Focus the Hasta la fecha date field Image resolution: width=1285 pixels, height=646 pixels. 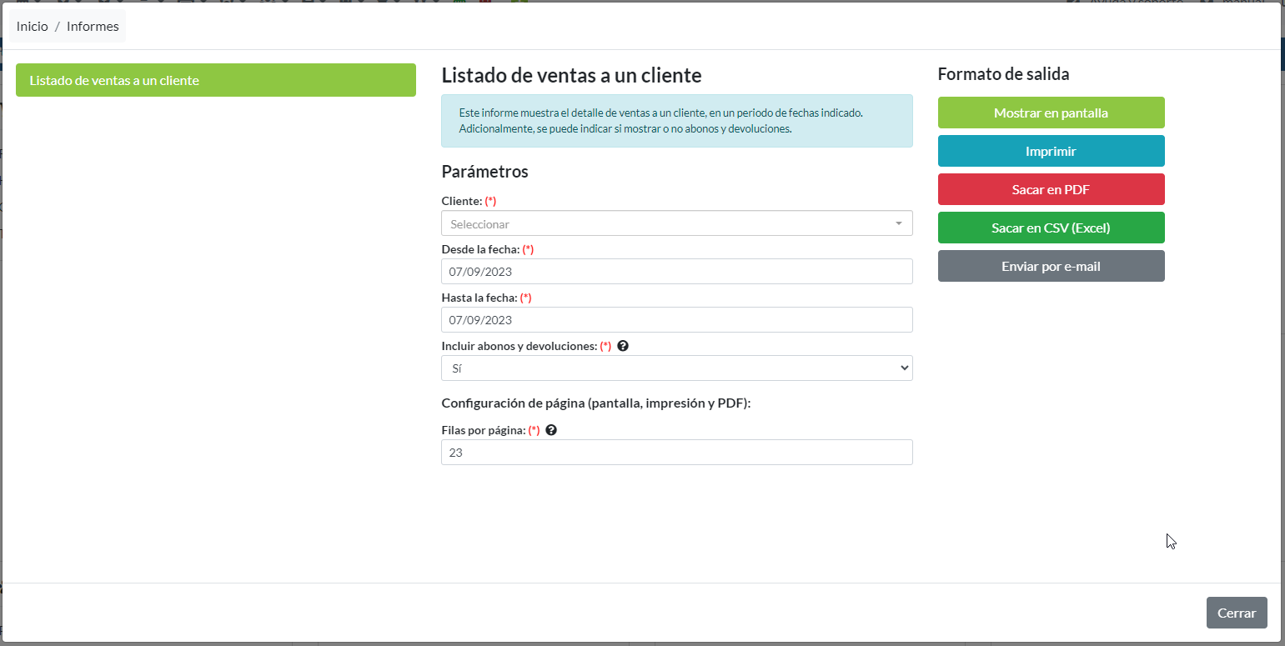pyautogui.click(x=676, y=320)
